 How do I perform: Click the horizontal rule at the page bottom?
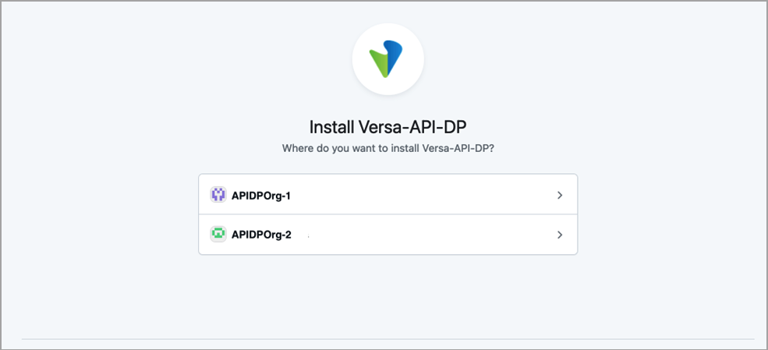pos(388,339)
